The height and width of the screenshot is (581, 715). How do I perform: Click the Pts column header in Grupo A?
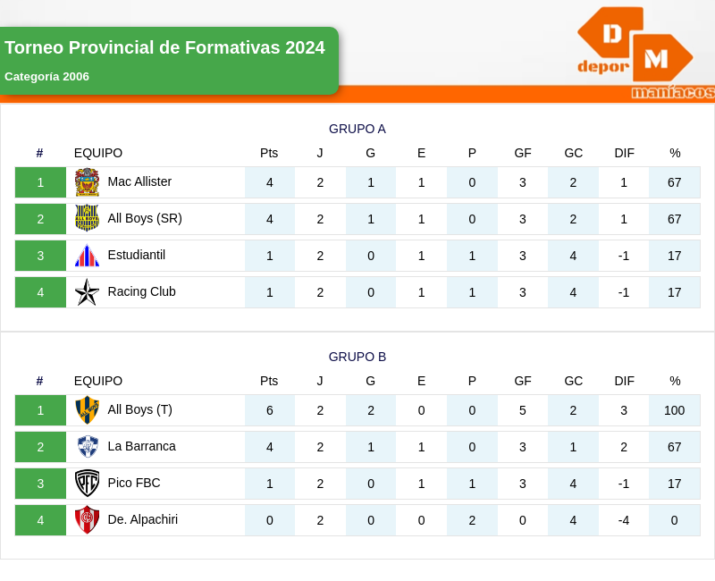coord(269,153)
